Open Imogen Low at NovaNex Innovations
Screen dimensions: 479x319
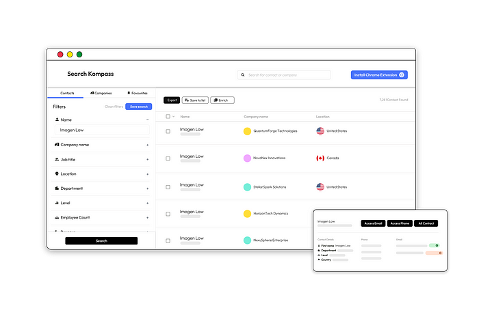[192, 156]
